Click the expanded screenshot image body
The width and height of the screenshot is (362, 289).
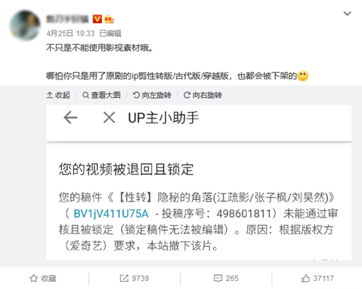pos(199,183)
